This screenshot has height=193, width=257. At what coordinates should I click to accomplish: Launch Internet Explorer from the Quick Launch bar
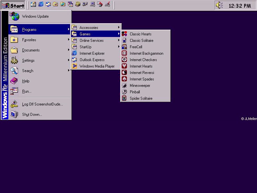[41, 5]
